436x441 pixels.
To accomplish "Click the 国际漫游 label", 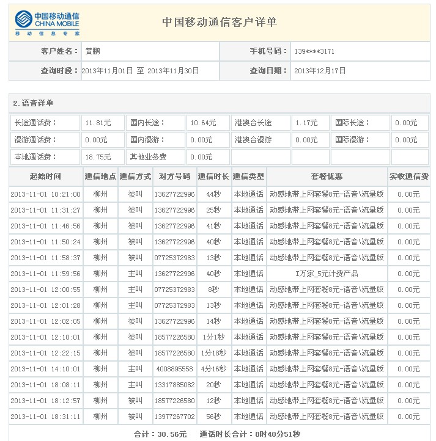I will (352, 140).
